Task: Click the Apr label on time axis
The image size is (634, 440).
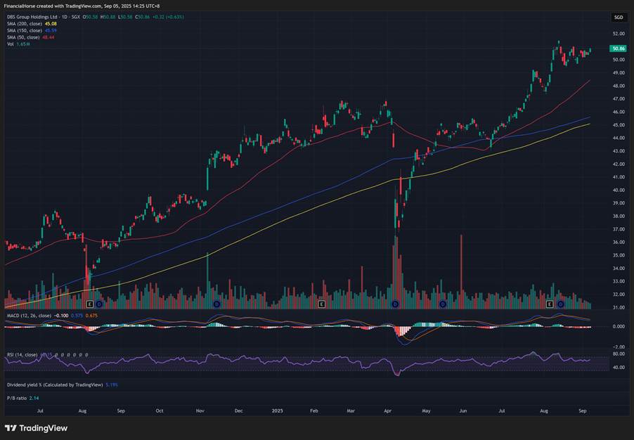Action: (x=387, y=411)
